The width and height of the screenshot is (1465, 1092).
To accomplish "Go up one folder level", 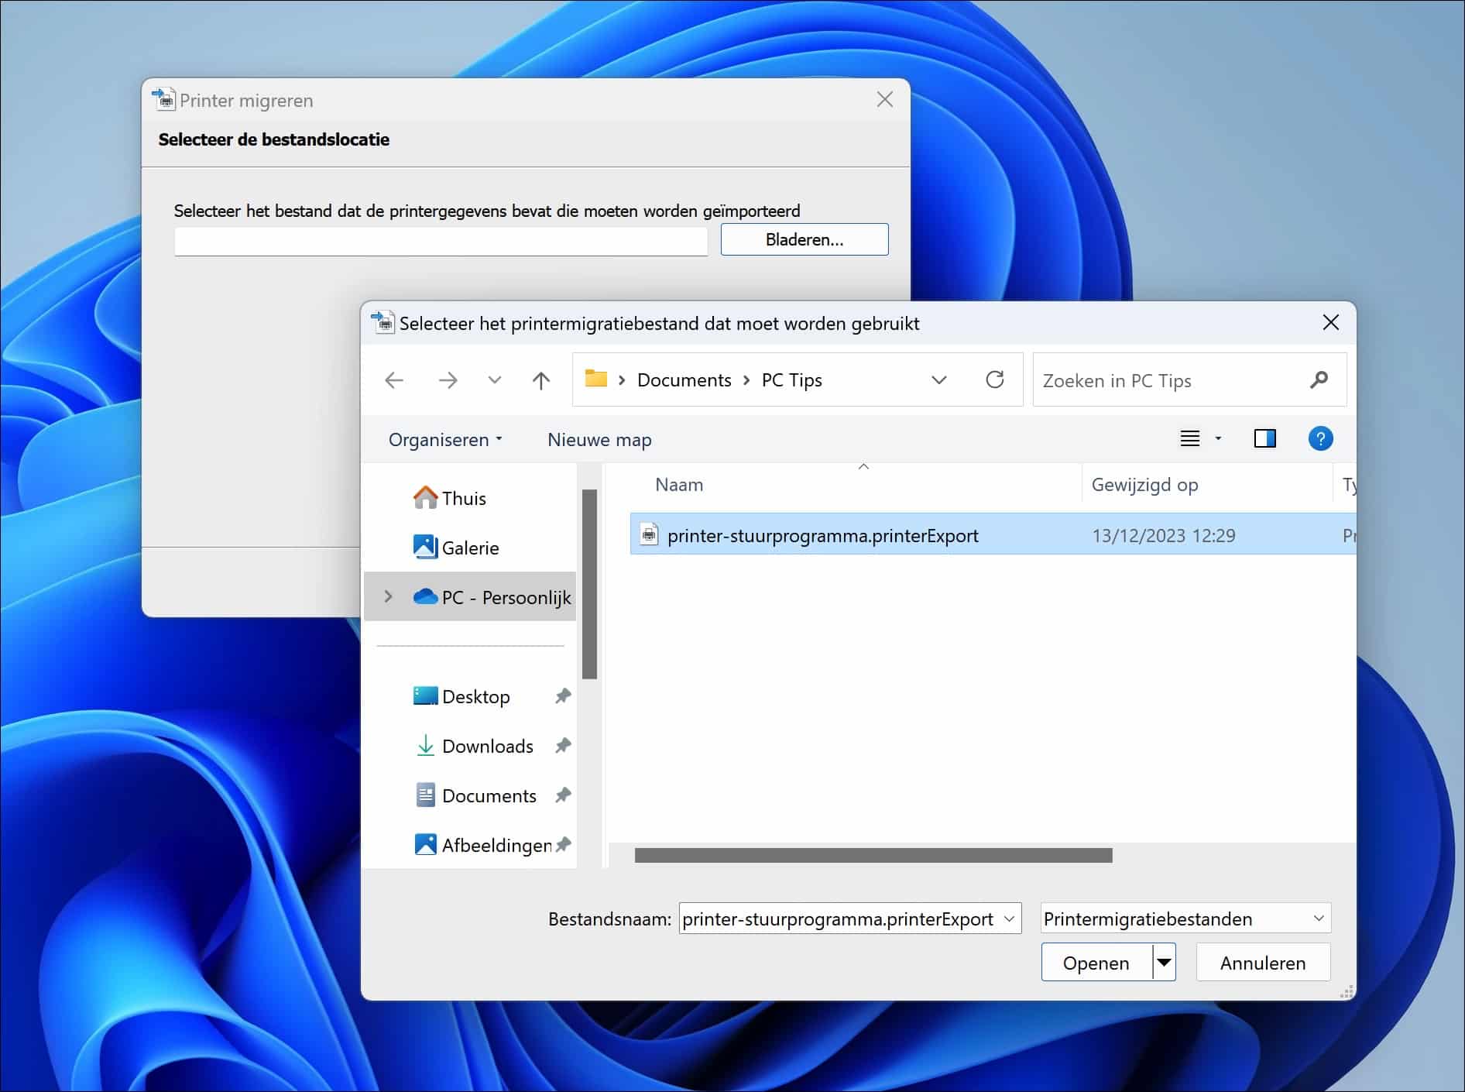I will coord(541,379).
